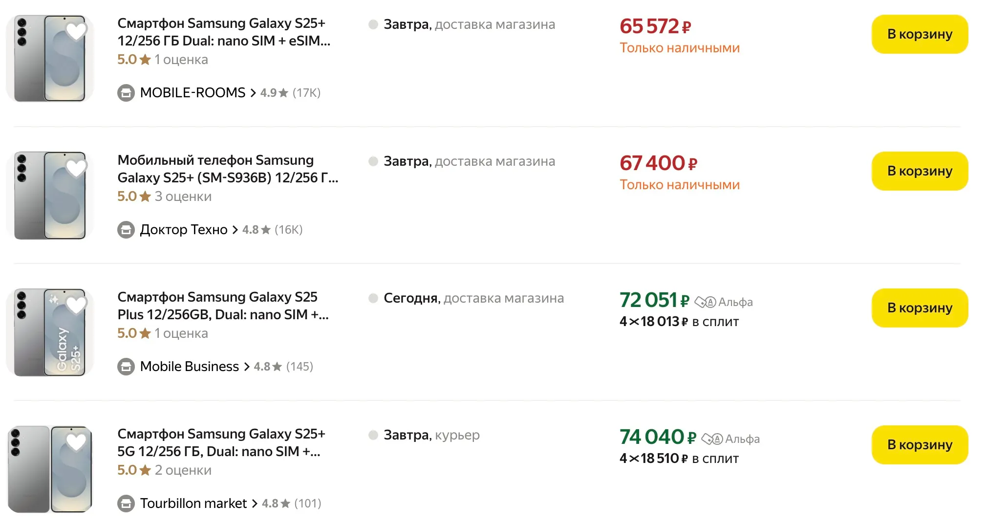The image size is (988, 527).
Task: Expand MOBILE-ROOMS seller details chevron
Action: point(253,93)
